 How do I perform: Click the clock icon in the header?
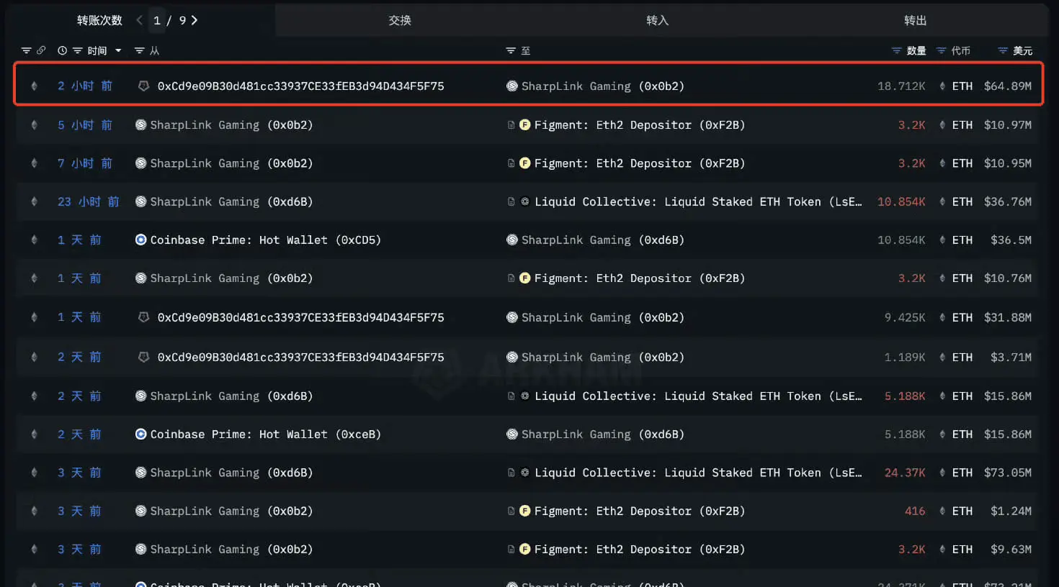click(62, 50)
